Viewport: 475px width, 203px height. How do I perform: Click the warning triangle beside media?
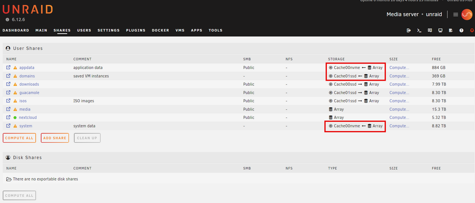click(15, 109)
